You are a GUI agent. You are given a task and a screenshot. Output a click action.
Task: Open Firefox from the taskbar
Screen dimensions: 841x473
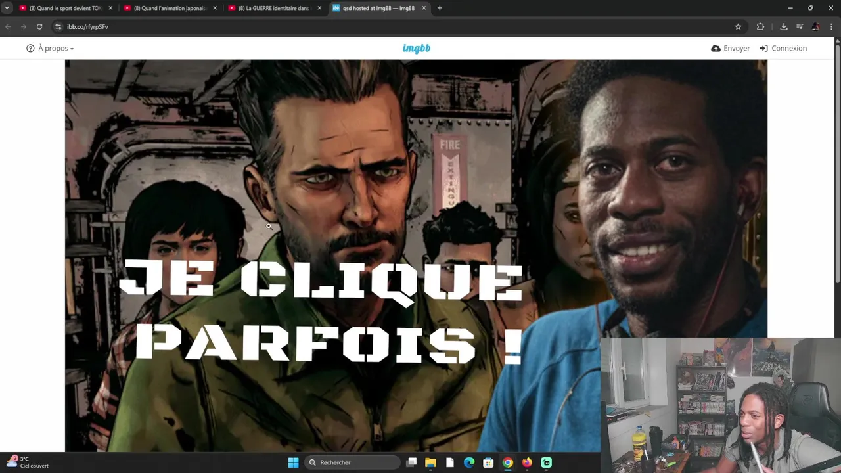(527, 462)
